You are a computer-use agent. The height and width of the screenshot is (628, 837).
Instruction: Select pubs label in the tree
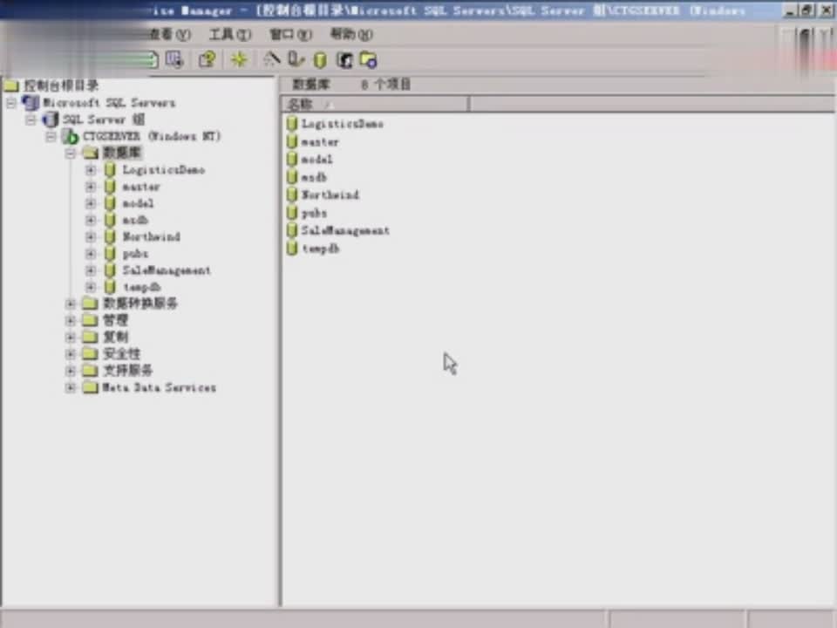136,254
